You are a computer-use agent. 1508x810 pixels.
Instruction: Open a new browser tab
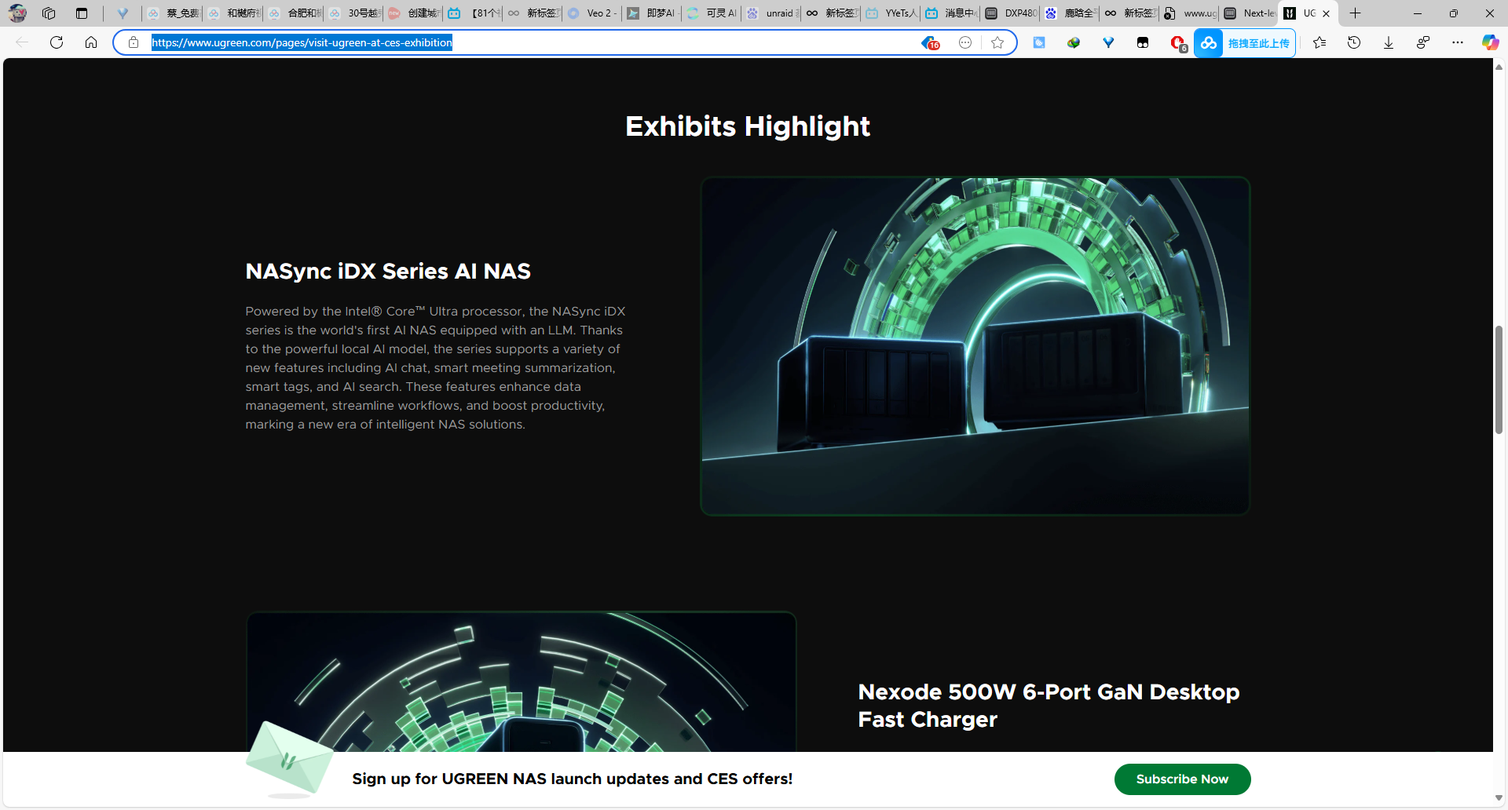coord(1355,13)
